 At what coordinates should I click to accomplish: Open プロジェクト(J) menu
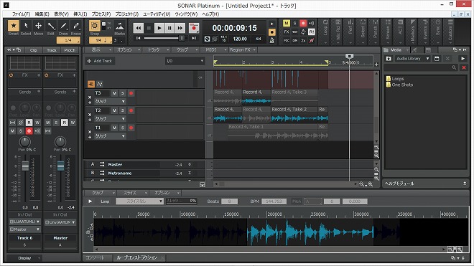coord(127,14)
